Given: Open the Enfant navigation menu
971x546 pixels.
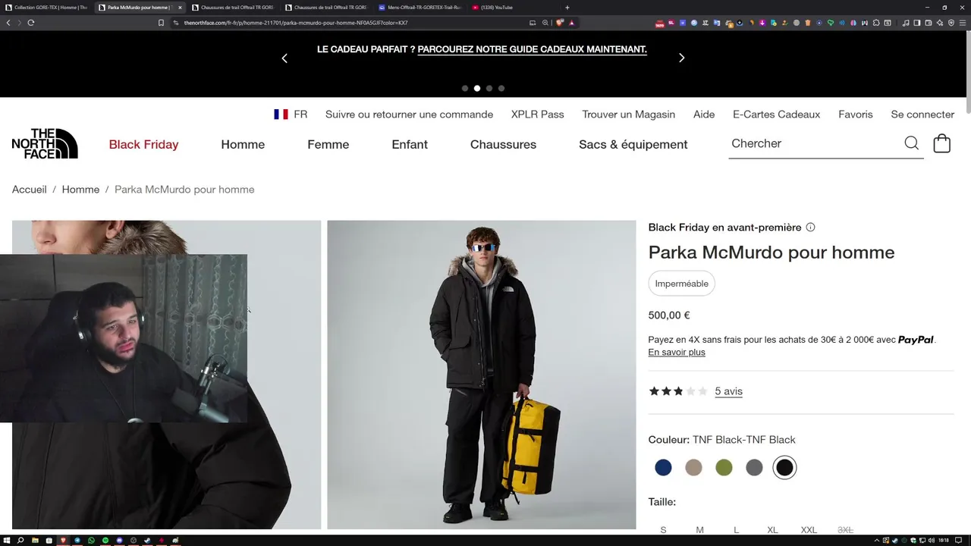Looking at the screenshot, I should (410, 144).
